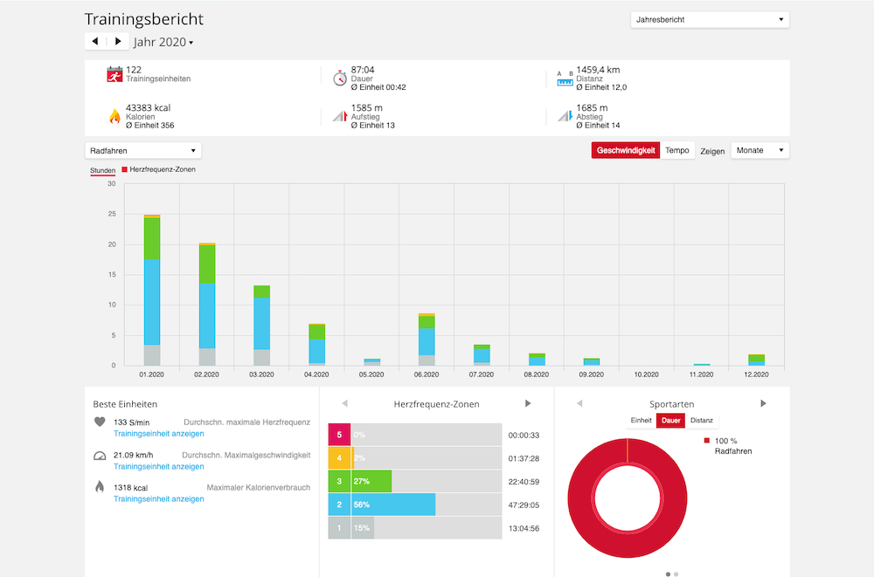Open the Jahresbericht report dropdown

tap(710, 19)
